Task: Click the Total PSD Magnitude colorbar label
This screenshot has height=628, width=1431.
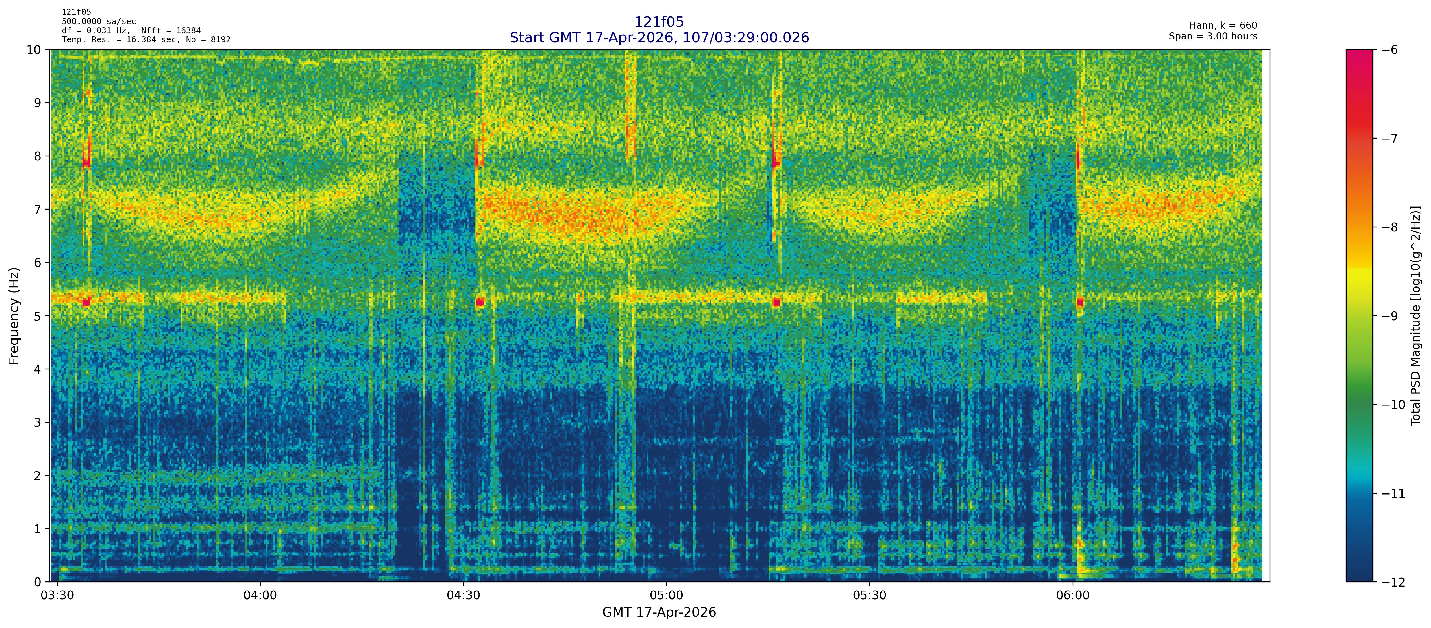Action: [x=1415, y=316]
